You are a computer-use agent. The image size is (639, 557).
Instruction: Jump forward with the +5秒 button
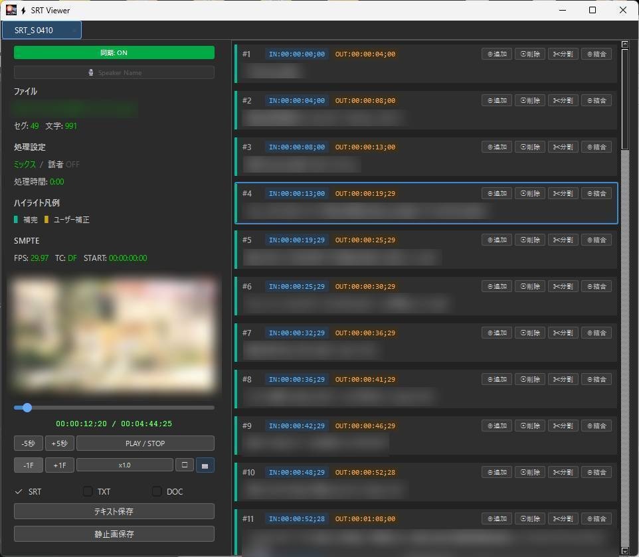click(60, 443)
